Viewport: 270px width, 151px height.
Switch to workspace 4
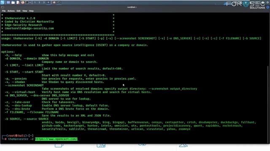click(48, 3)
